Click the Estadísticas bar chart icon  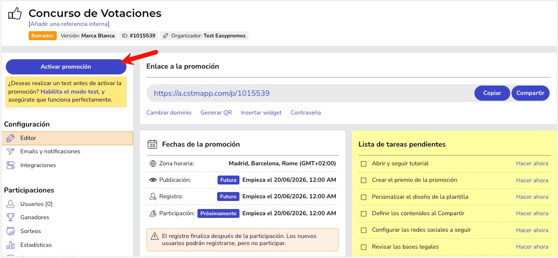(x=11, y=245)
